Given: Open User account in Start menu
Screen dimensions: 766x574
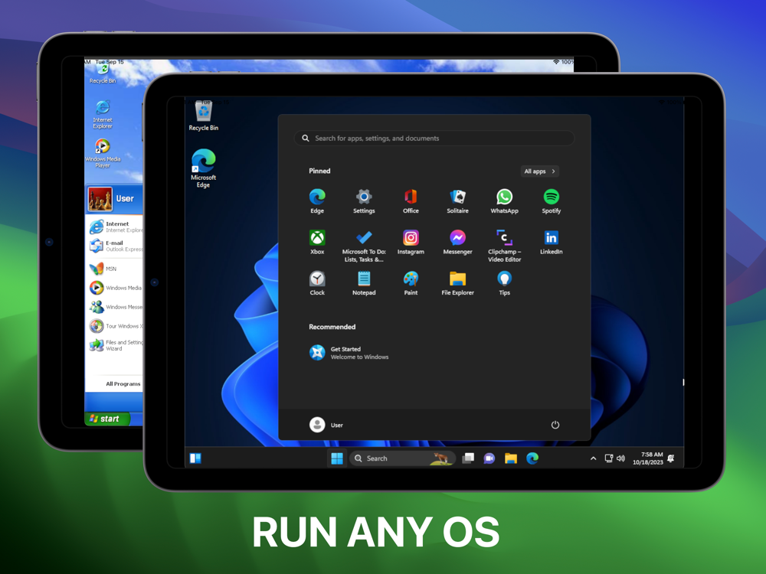Looking at the screenshot, I should point(326,425).
